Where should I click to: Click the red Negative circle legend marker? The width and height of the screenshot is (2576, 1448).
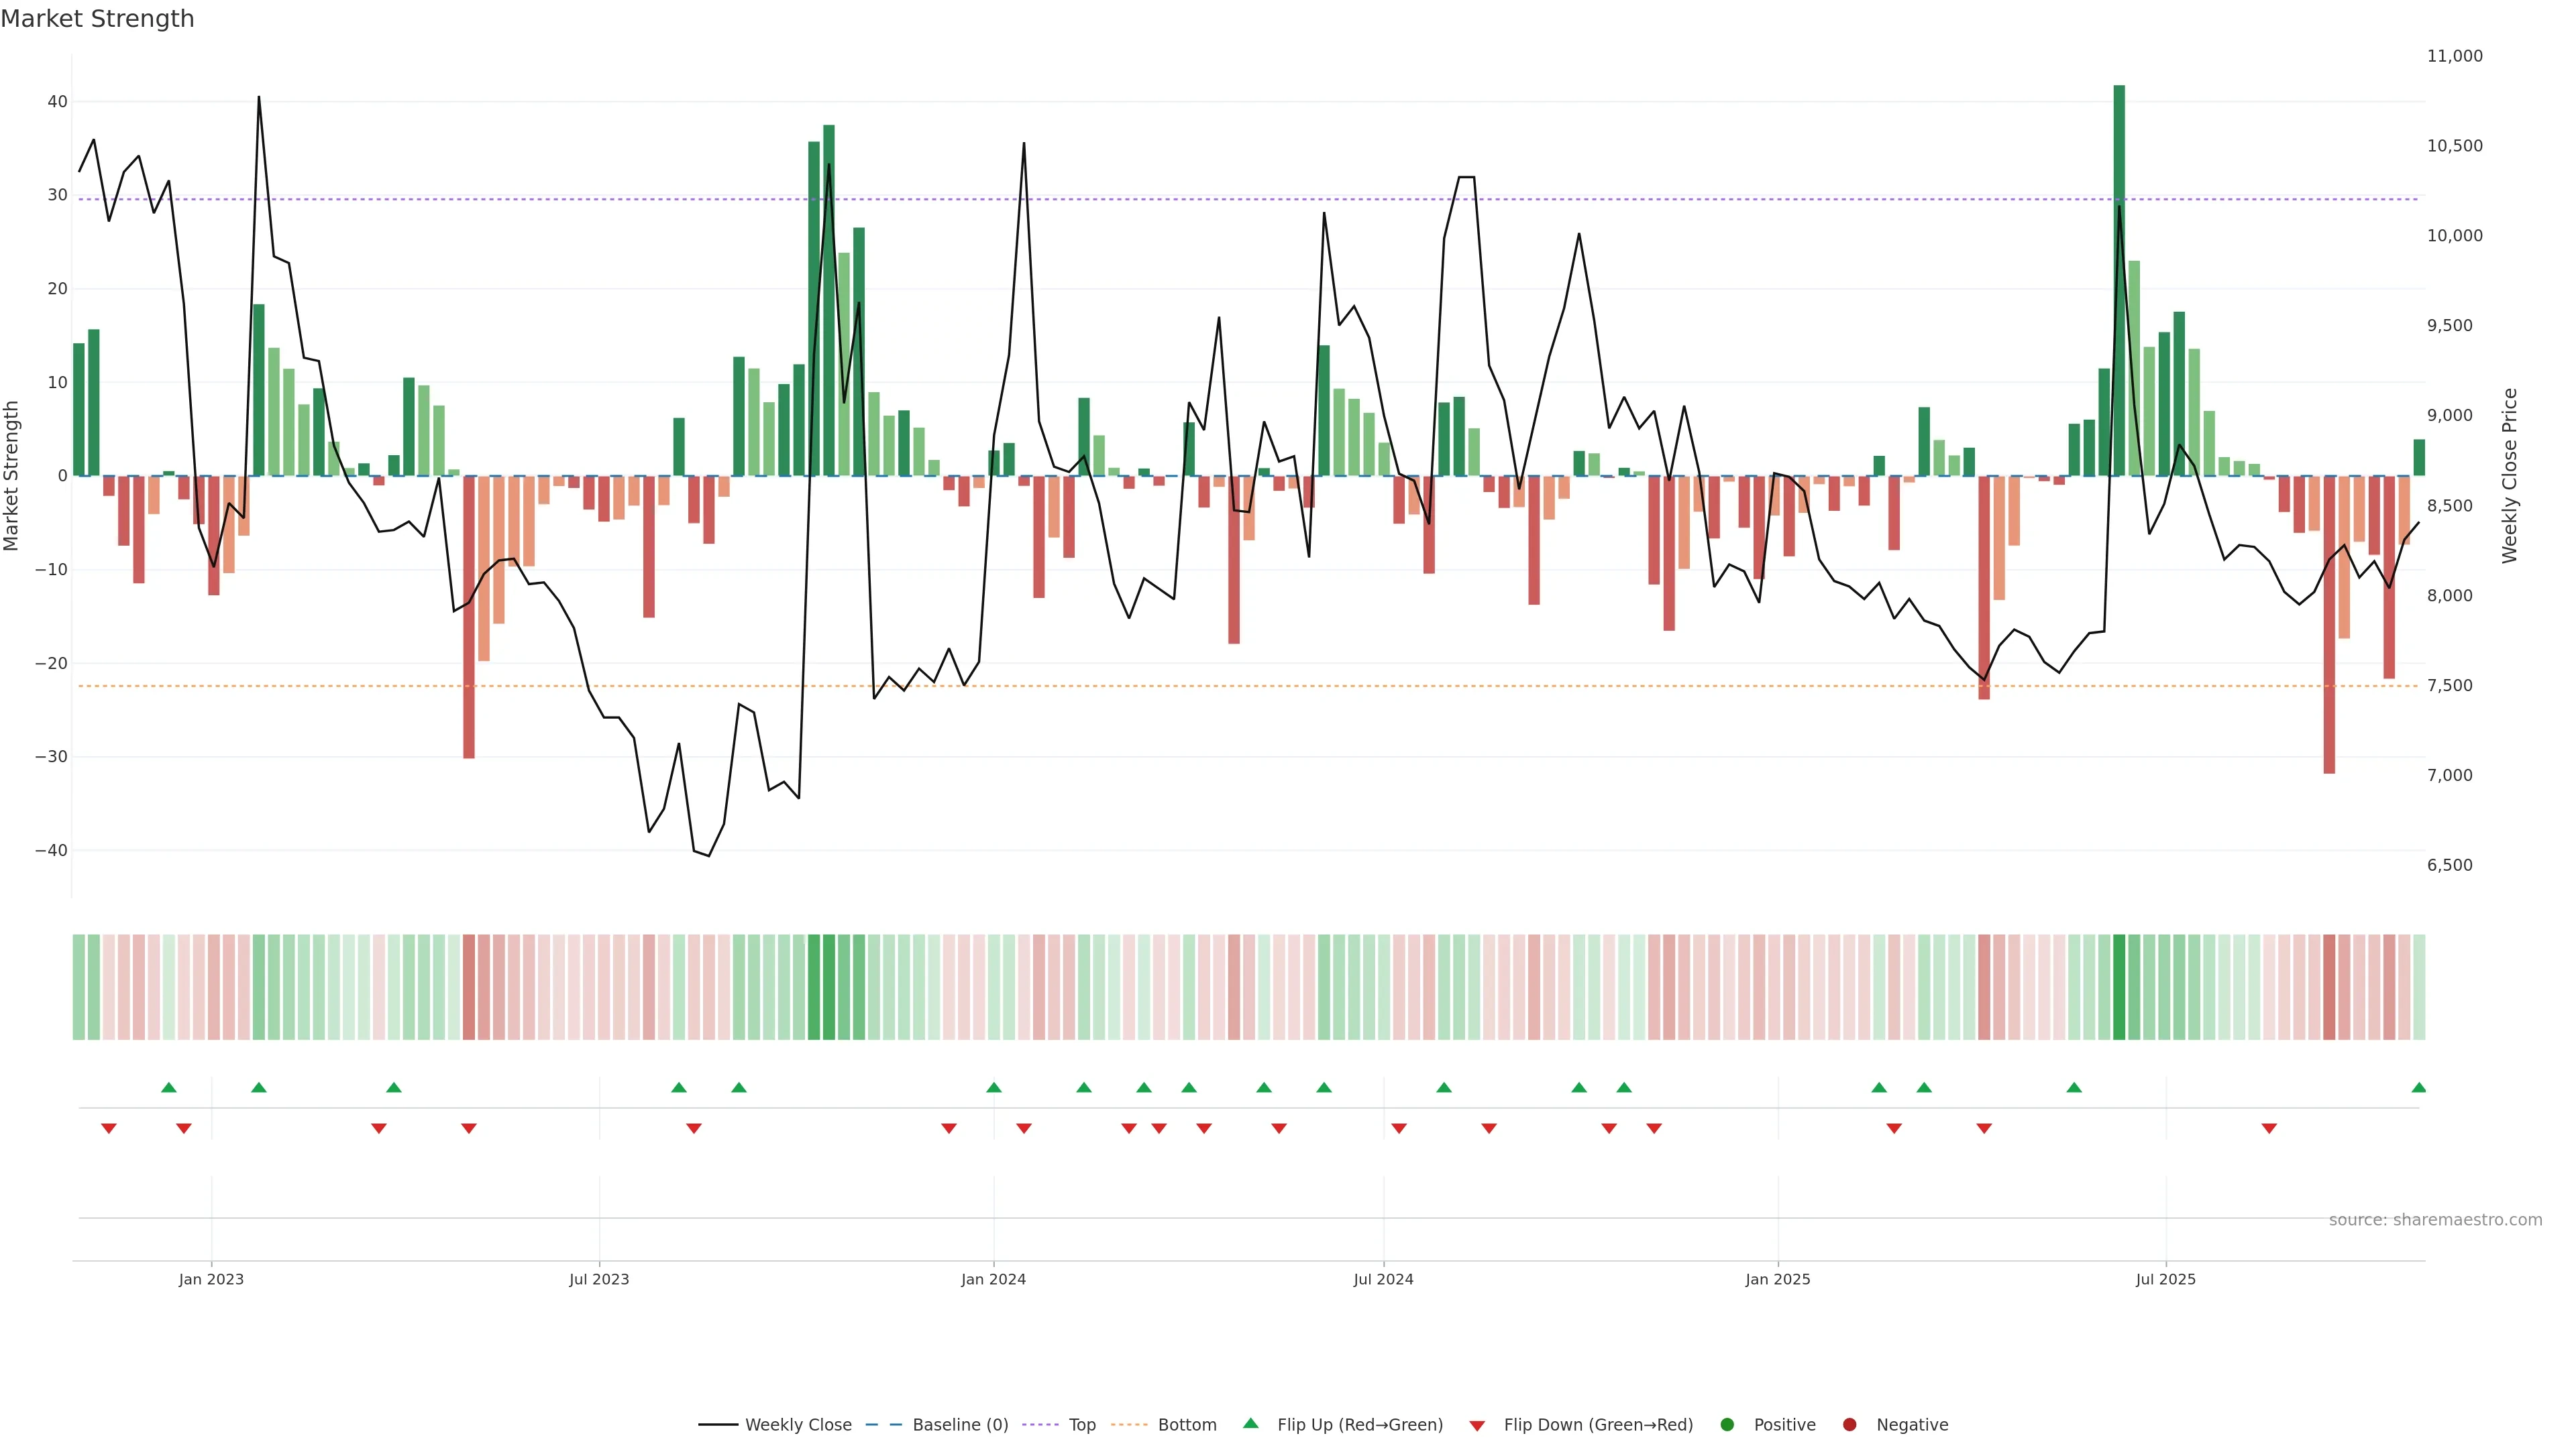pyautogui.click(x=1849, y=1424)
